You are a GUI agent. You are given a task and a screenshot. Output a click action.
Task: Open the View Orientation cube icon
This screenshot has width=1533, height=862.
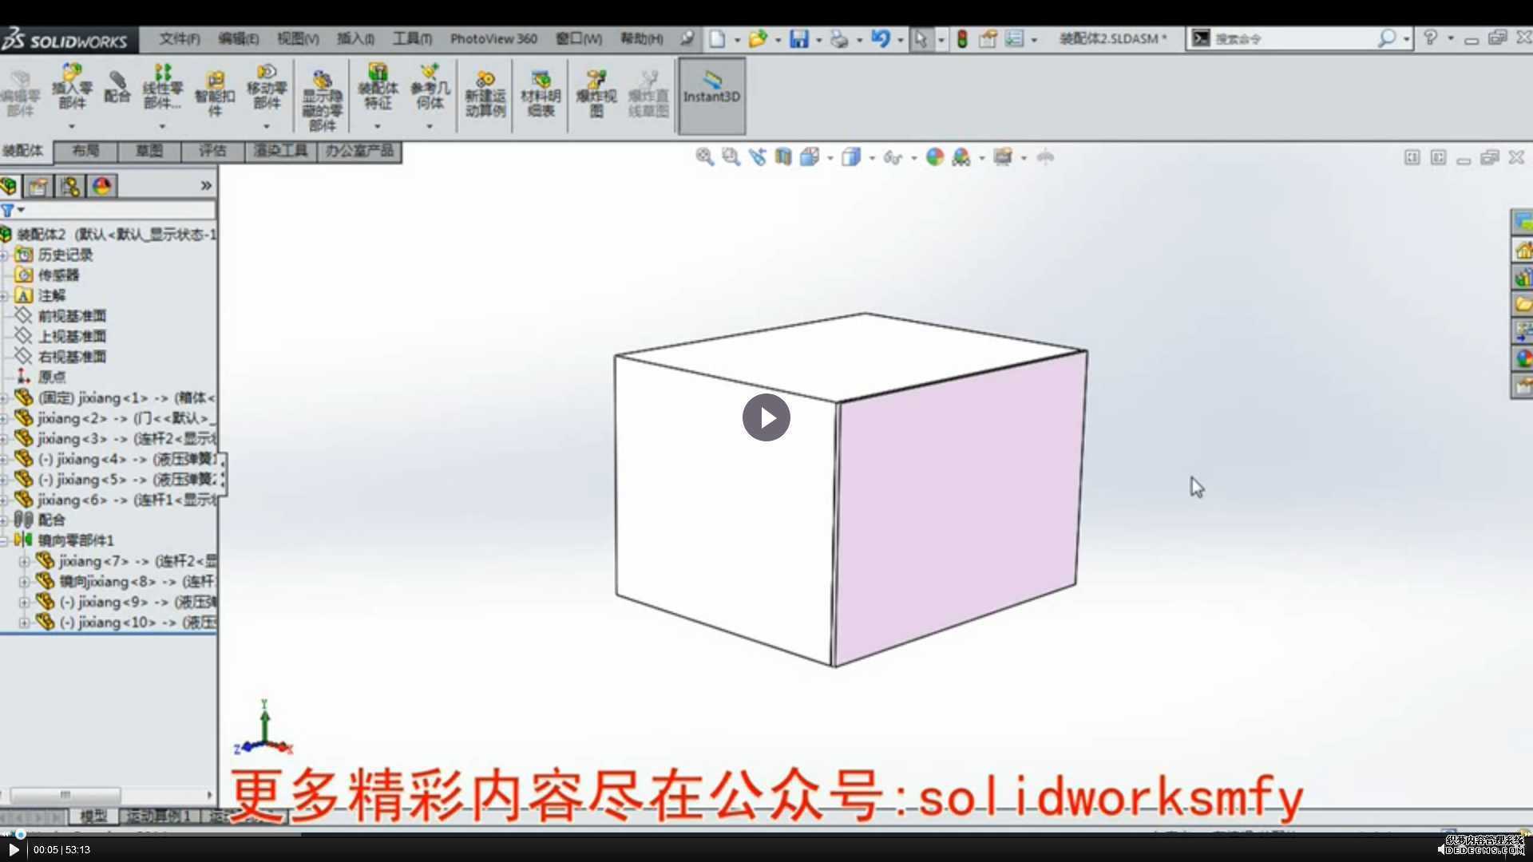[810, 157]
